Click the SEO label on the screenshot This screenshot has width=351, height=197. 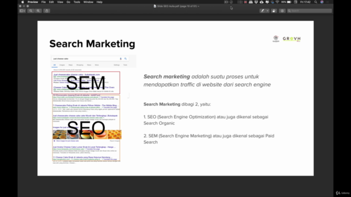[x=86, y=128]
